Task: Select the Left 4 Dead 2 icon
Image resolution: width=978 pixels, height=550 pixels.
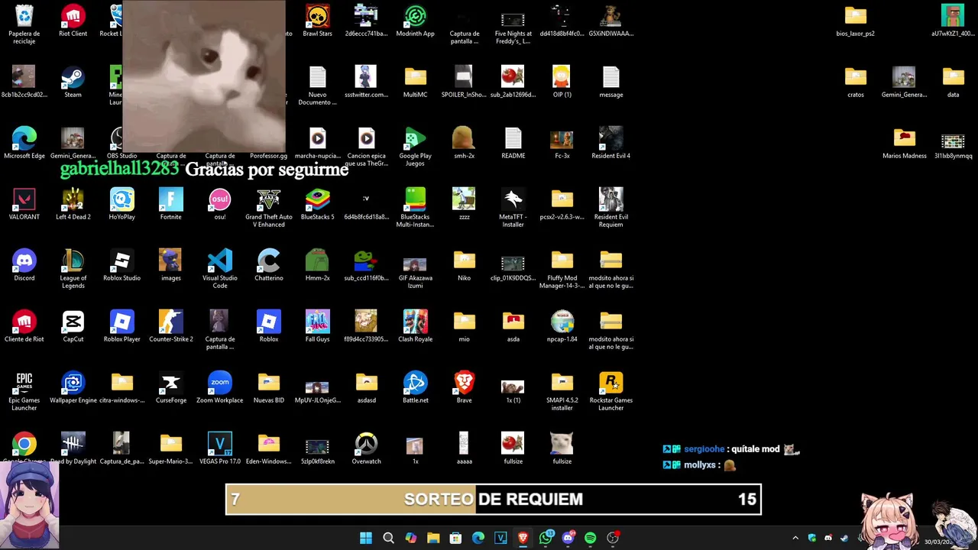Action: [73, 204]
